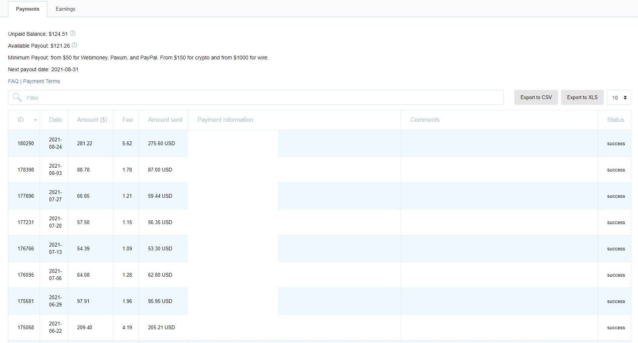Click the Comments column header

425,120
